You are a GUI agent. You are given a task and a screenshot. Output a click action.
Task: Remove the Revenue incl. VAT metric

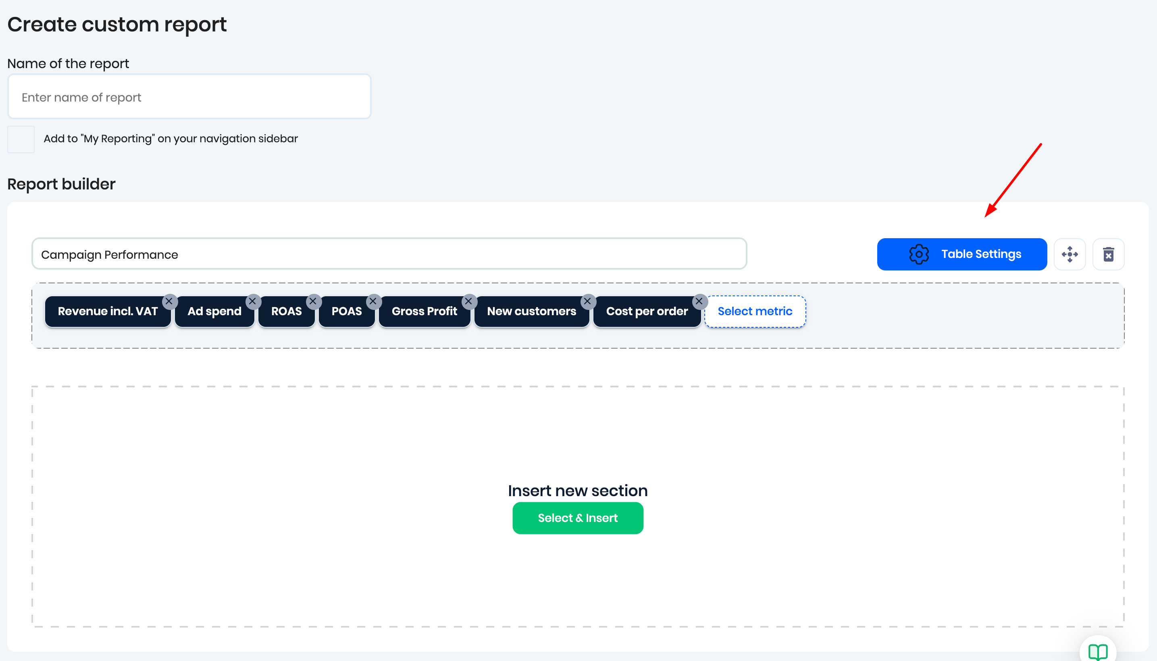[169, 301]
